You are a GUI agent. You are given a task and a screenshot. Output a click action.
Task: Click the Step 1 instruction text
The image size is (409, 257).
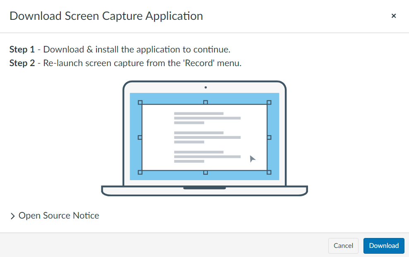click(x=120, y=50)
